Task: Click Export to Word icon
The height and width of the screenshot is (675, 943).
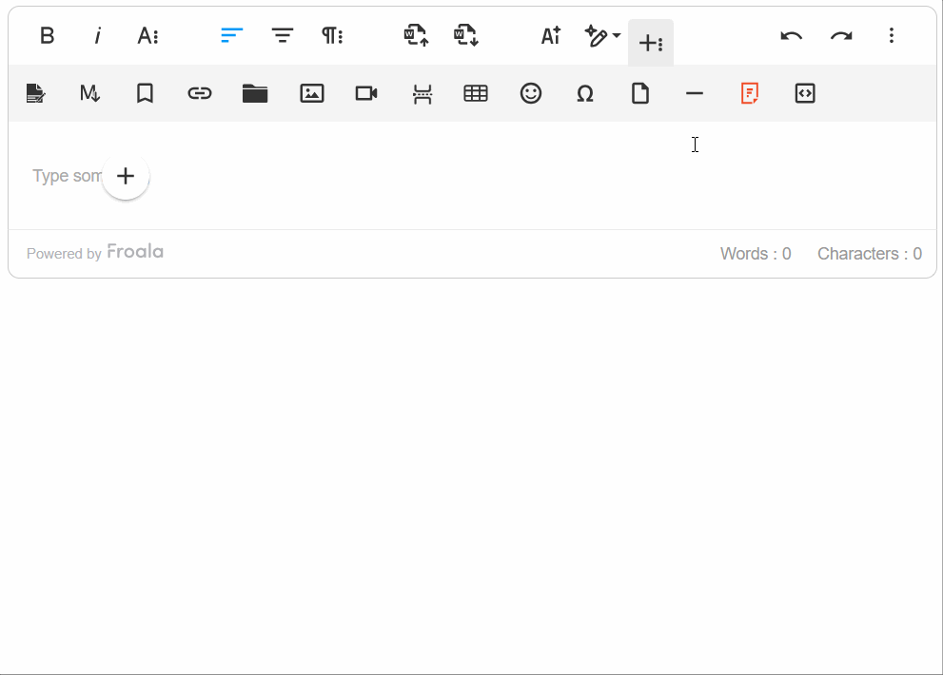Action: tap(466, 35)
